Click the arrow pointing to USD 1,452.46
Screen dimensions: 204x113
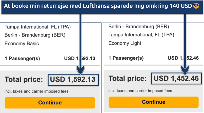[185, 43]
